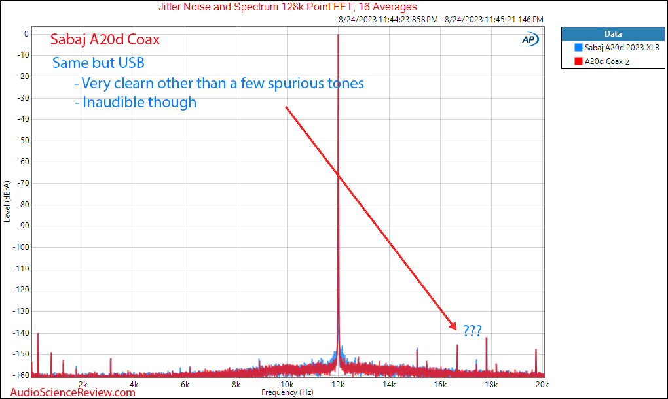This screenshot has height=399, width=668.
Task: Click the "Sabaj A20d 2023 XLR" legend entry
Action: click(x=622, y=48)
